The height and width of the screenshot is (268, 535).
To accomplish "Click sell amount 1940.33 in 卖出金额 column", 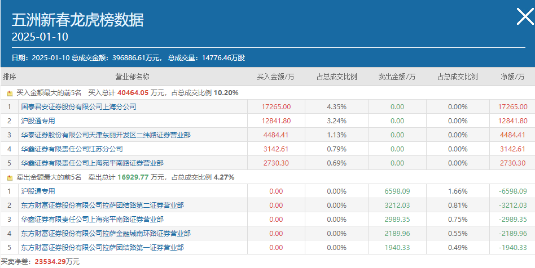I will click(397, 248).
